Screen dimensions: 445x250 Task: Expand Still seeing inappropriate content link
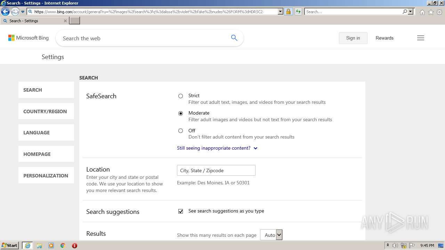(217, 148)
